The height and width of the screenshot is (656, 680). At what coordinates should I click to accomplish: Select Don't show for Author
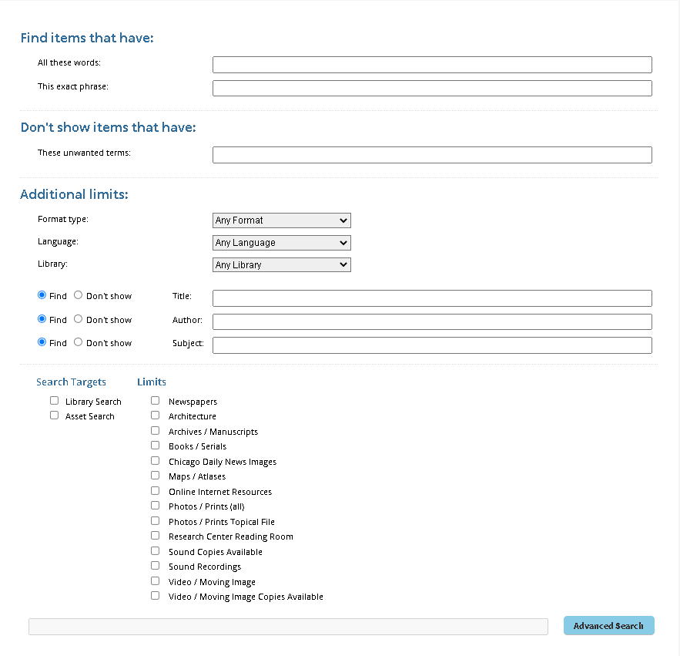pyautogui.click(x=78, y=318)
